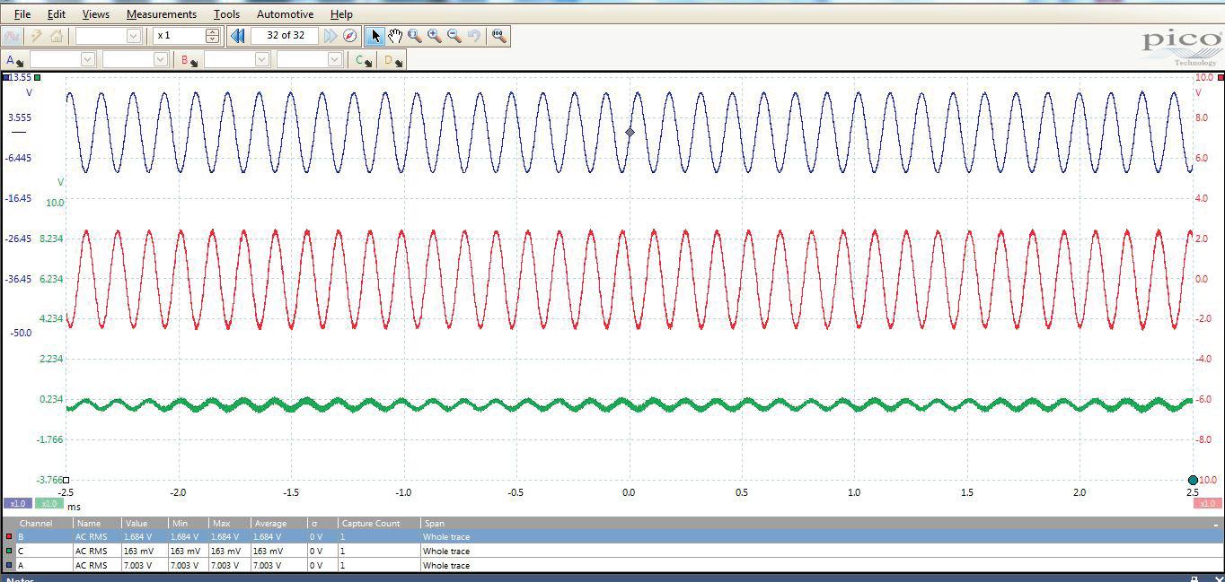
Task: Click the buffer number field '32 of 32'
Action: point(285,36)
